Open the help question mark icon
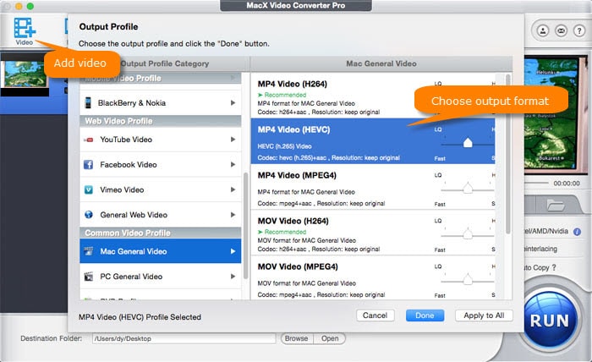The width and height of the screenshot is (592, 362). click(x=579, y=30)
